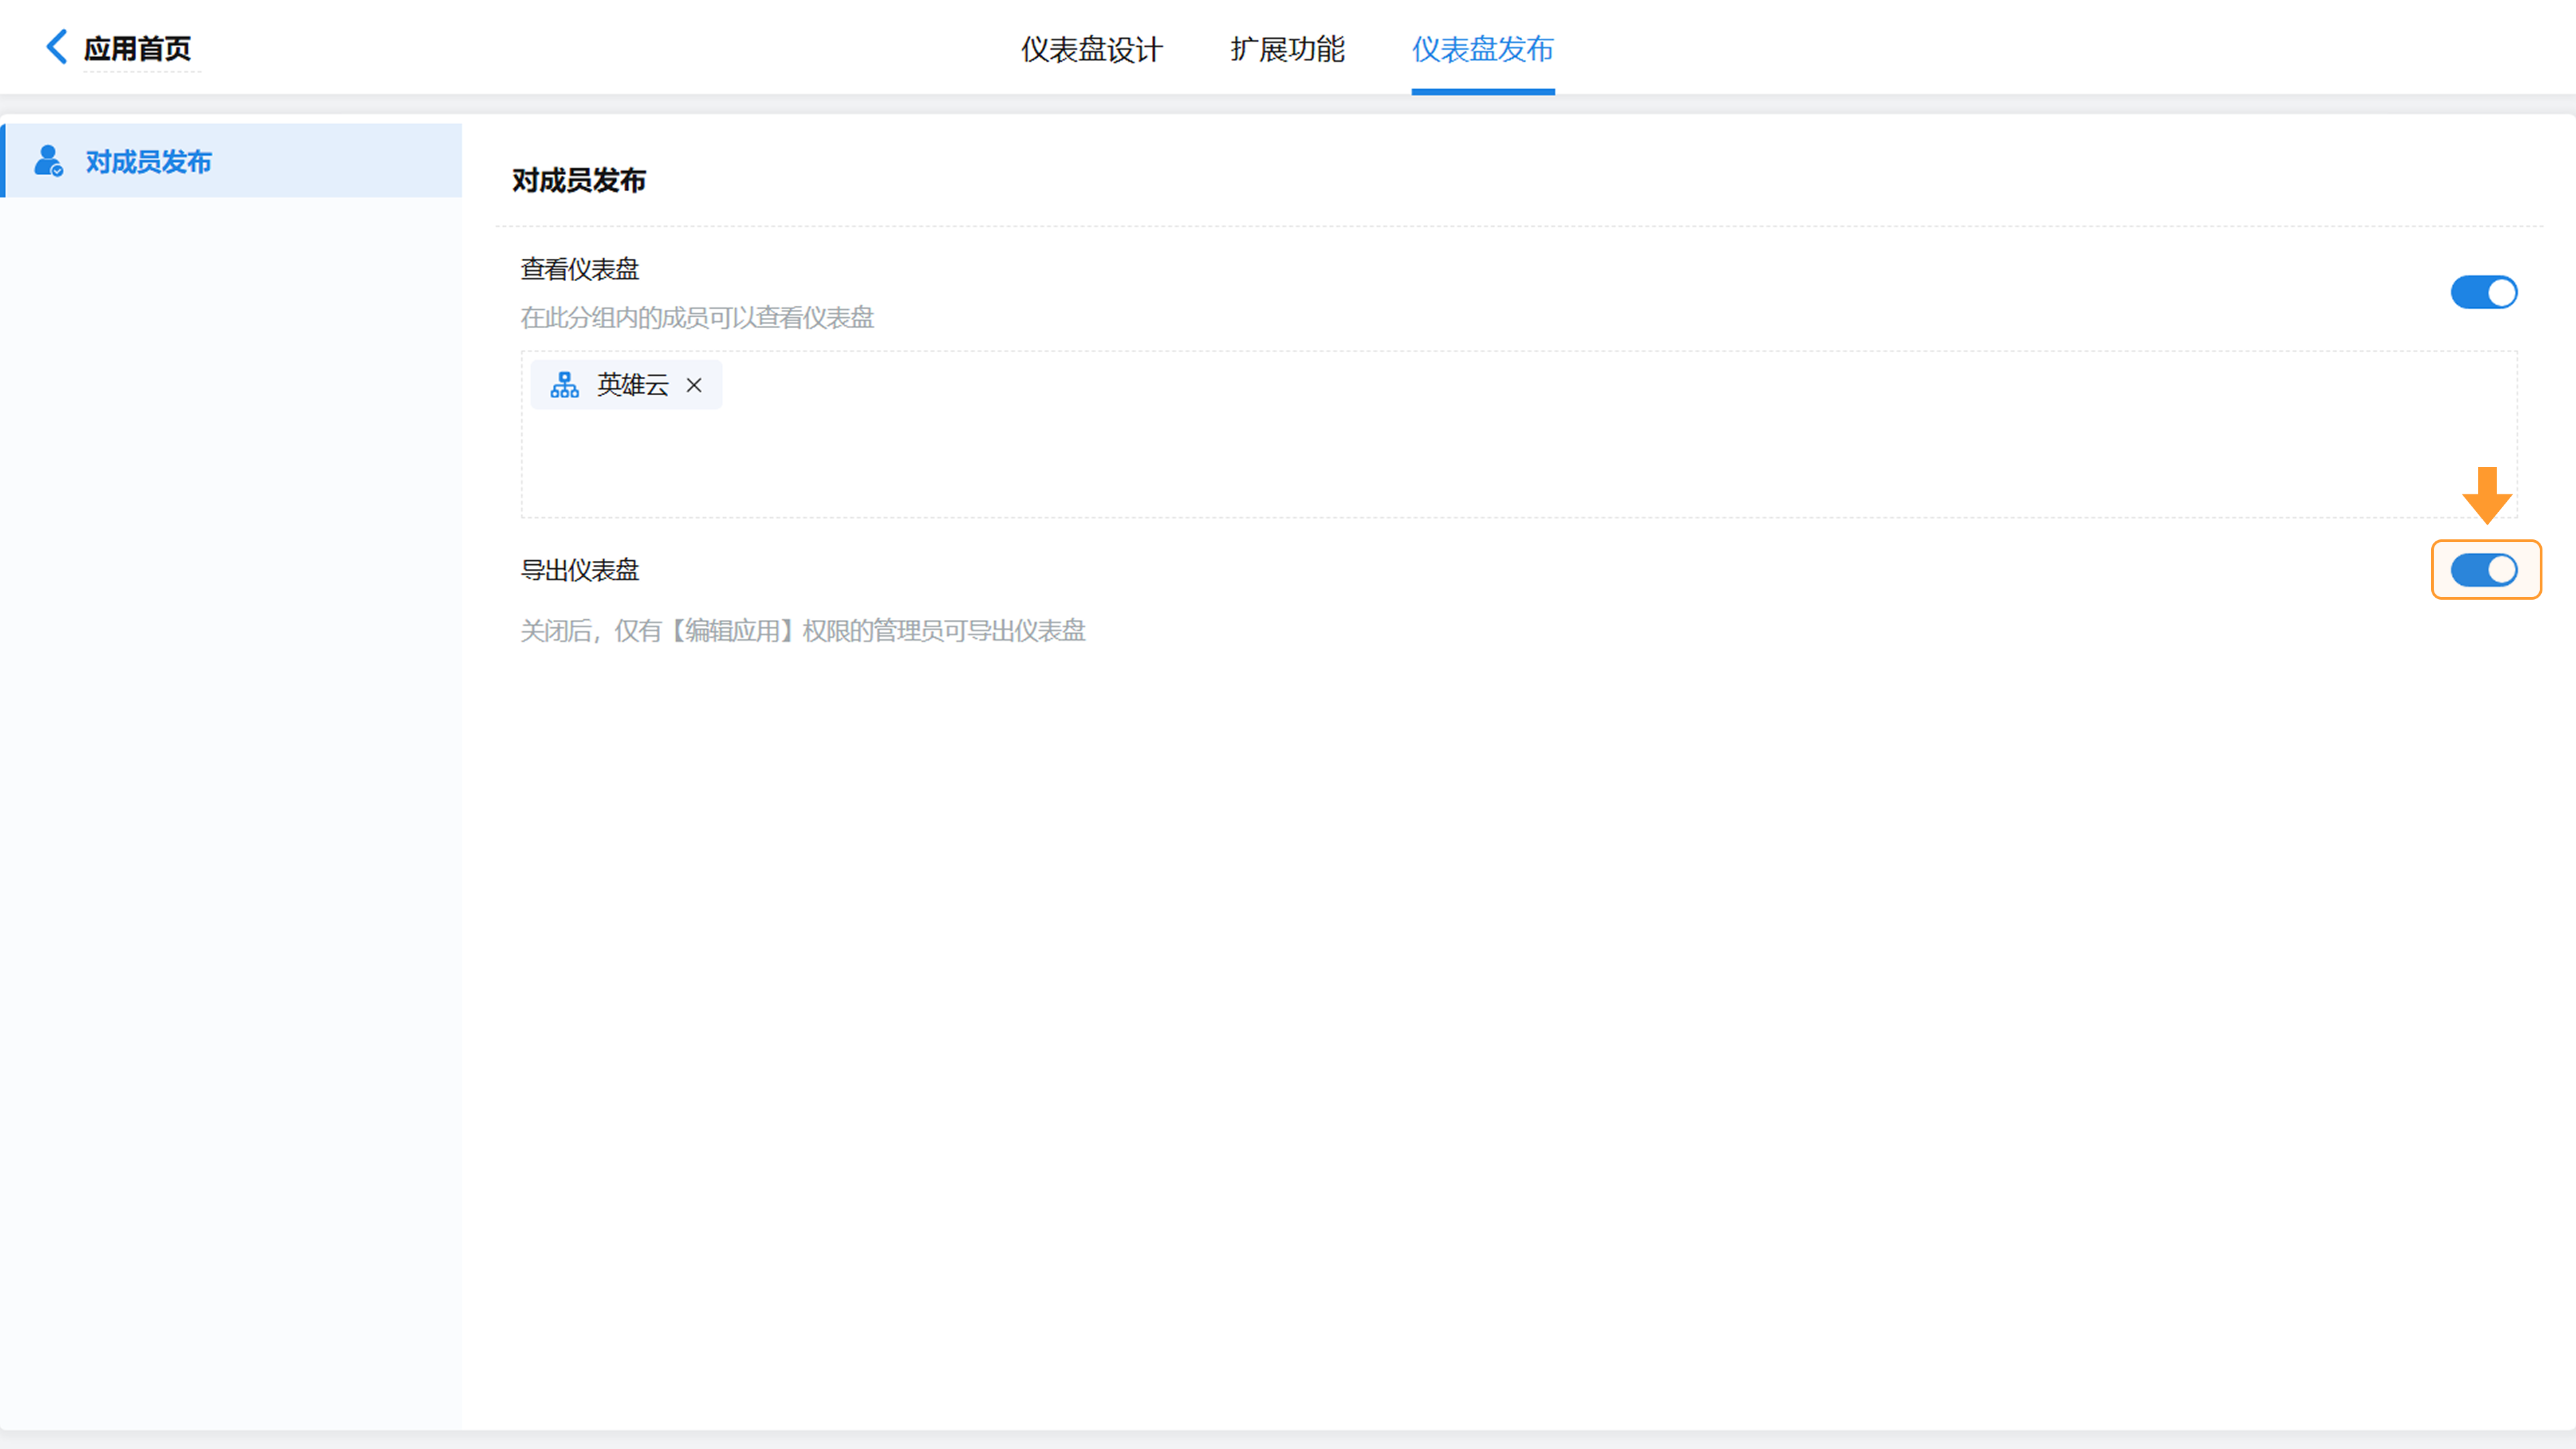Toggle the 查看仪表盘 switch
Image resolution: width=2576 pixels, height=1449 pixels.
[x=2483, y=292]
